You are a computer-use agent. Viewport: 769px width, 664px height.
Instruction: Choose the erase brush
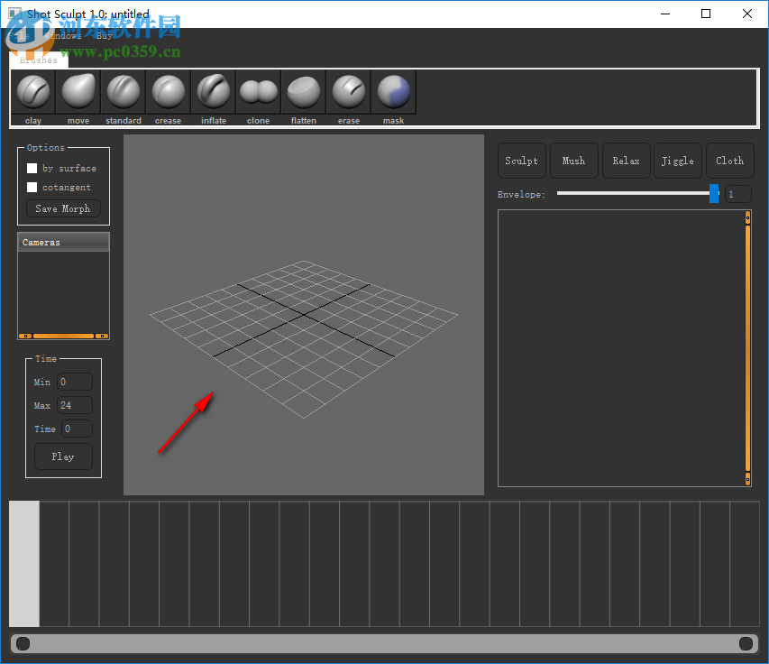pos(349,92)
